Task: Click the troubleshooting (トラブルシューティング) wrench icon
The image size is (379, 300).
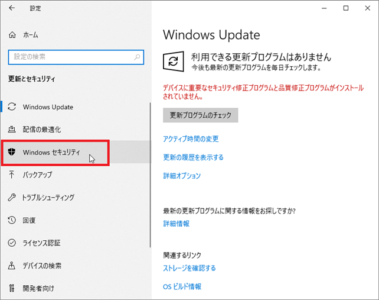Action: pyautogui.click(x=12, y=198)
